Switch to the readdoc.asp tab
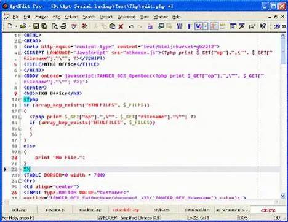The image size is (288, 222). click(x=90, y=210)
